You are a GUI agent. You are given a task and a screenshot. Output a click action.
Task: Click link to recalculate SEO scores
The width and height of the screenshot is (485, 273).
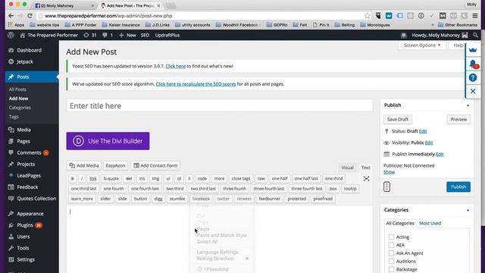(x=196, y=84)
